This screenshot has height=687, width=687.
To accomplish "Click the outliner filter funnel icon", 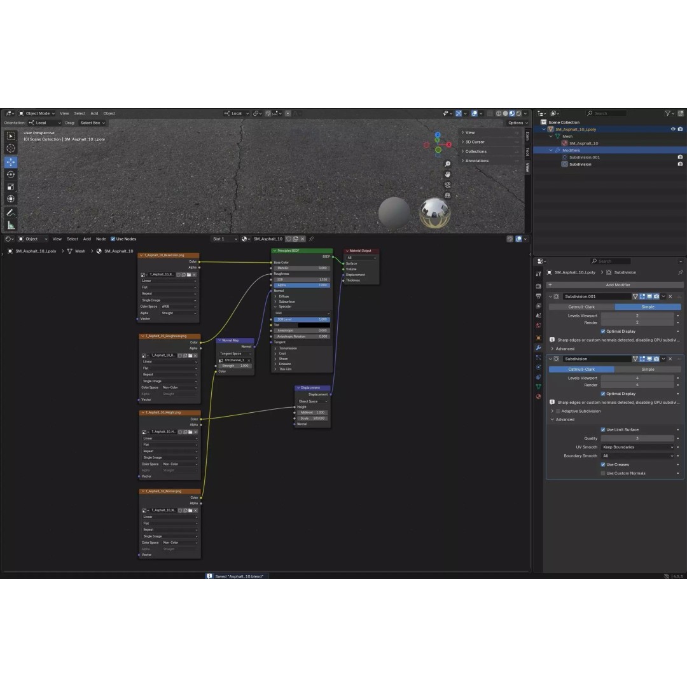I will [668, 113].
